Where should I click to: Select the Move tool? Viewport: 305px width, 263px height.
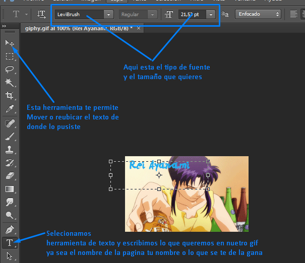tap(10, 43)
